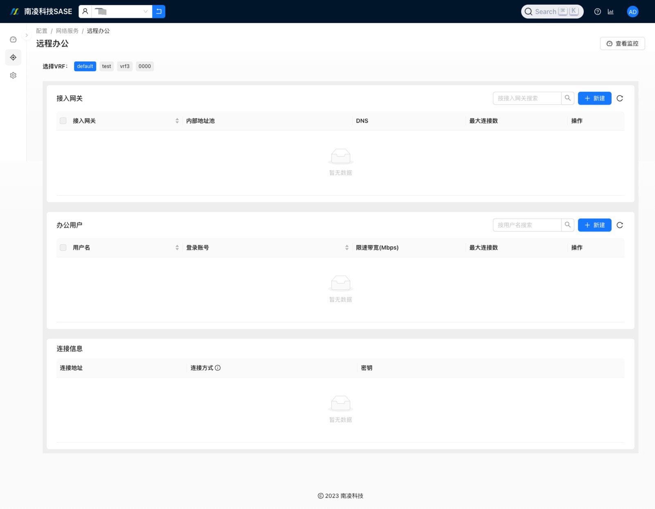Select the 0000 VRF tag
The width and height of the screenshot is (655, 509).
(144, 66)
